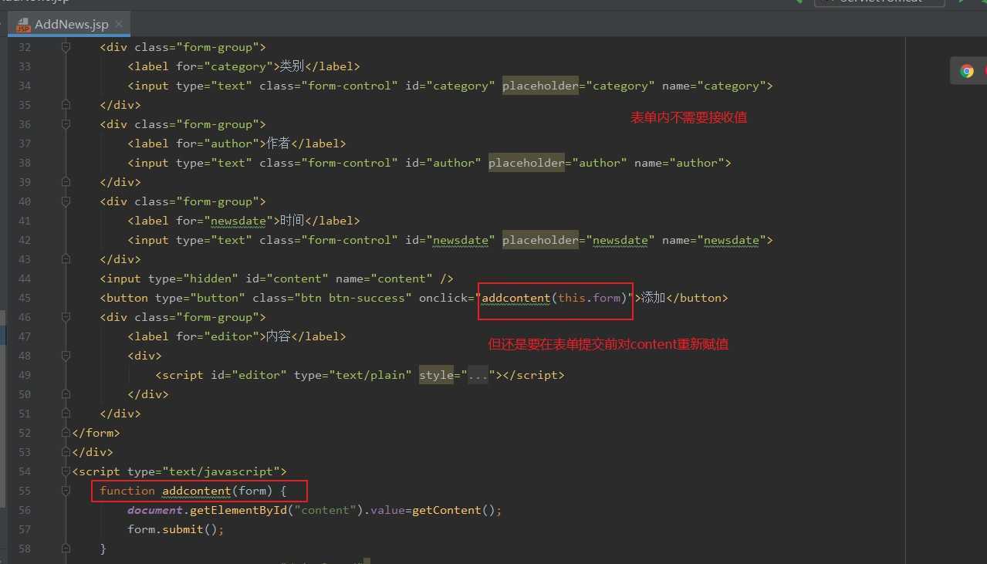
Task: Click the label text 作者 on line 37
Action: [x=277, y=144]
